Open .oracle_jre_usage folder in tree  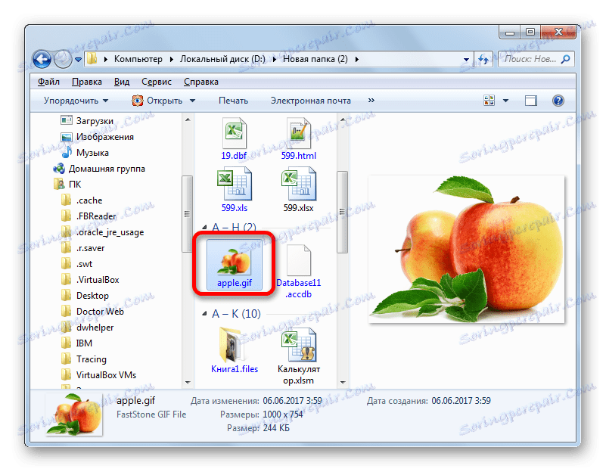tap(110, 232)
